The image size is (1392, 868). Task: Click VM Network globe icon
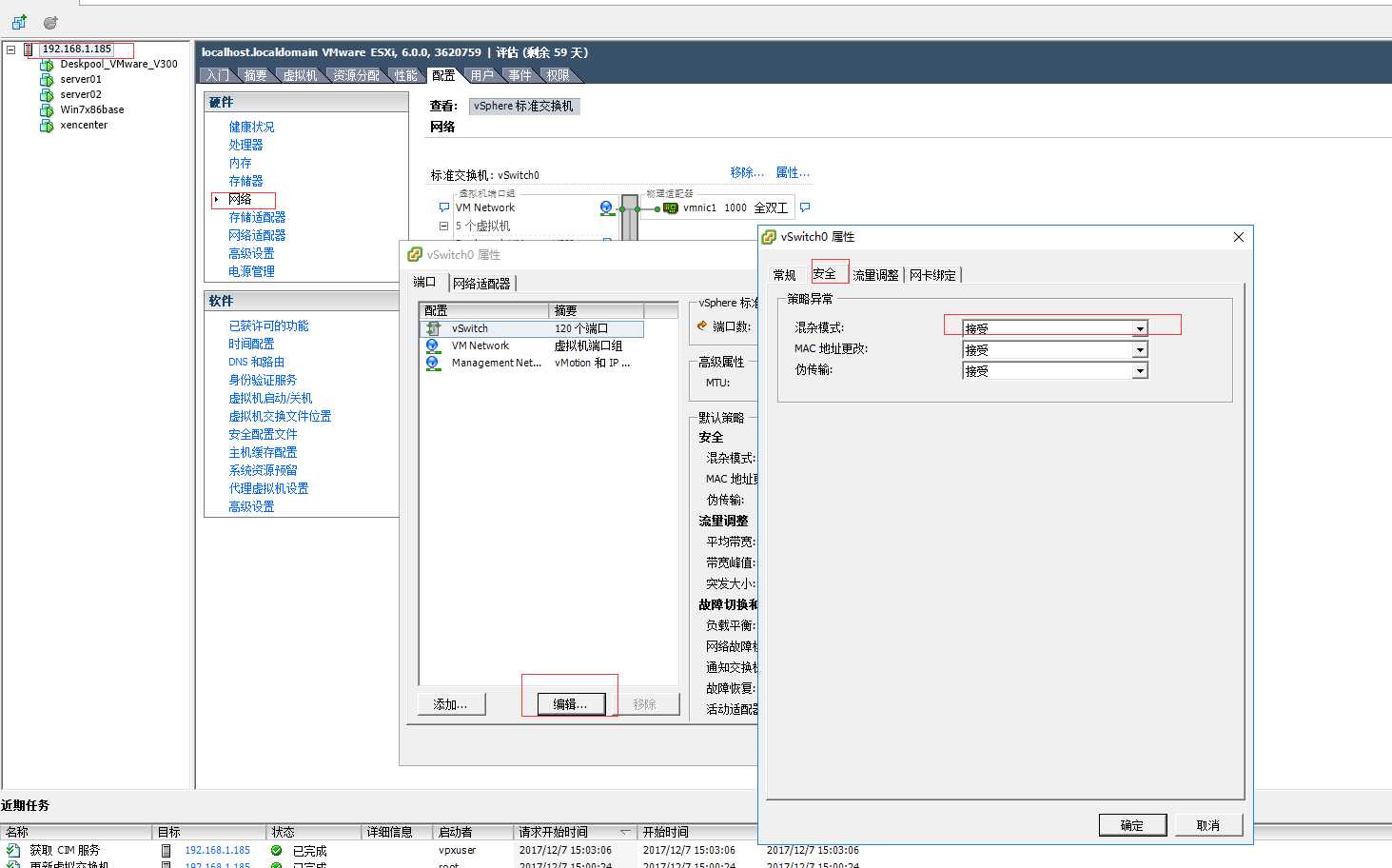[x=606, y=207]
